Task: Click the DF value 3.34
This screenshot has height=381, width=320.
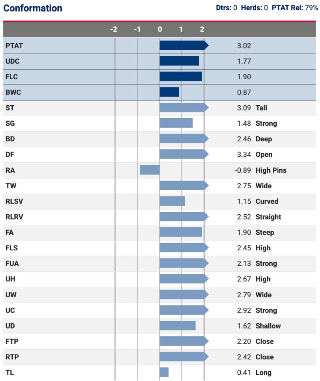Action: click(244, 155)
